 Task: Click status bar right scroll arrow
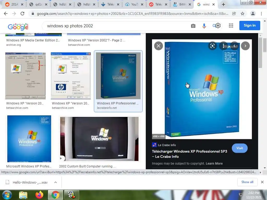click(260, 172)
